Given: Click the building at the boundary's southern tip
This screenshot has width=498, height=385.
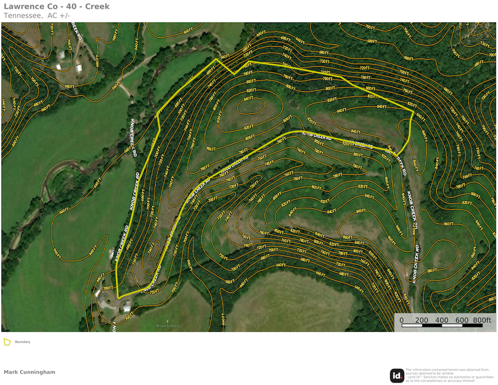Looking at the screenshot, I should pos(127,308).
